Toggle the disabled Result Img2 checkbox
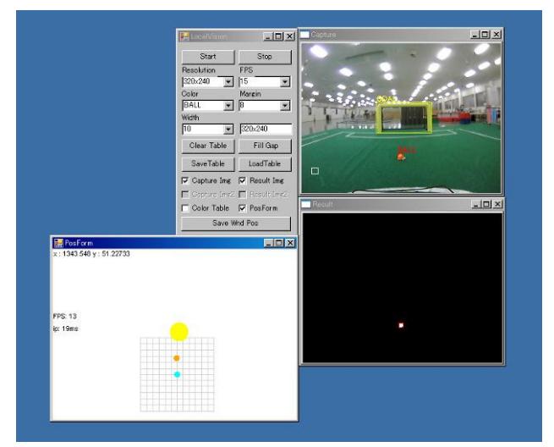The image size is (554, 447). coord(243,195)
